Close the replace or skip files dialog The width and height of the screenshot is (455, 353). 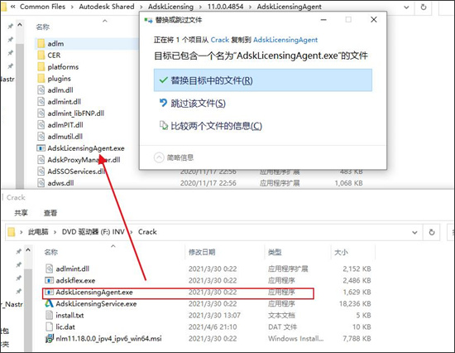click(374, 20)
